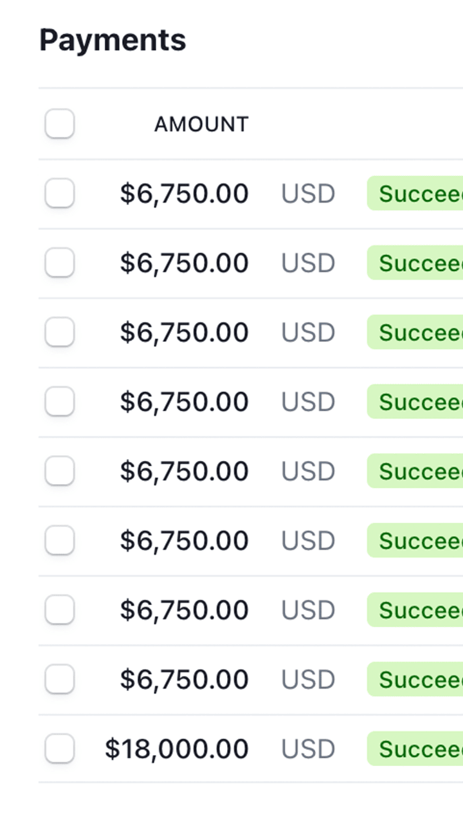Image resolution: width=463 pixels, height=824 pixels.
Task: Select all payments using the header checkbox
Action: coord(60,124)
